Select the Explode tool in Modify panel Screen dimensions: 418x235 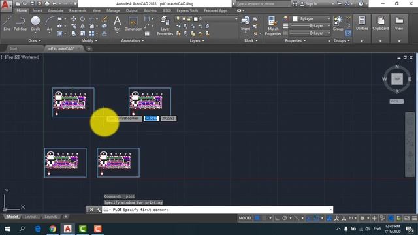tap(104, 26)
